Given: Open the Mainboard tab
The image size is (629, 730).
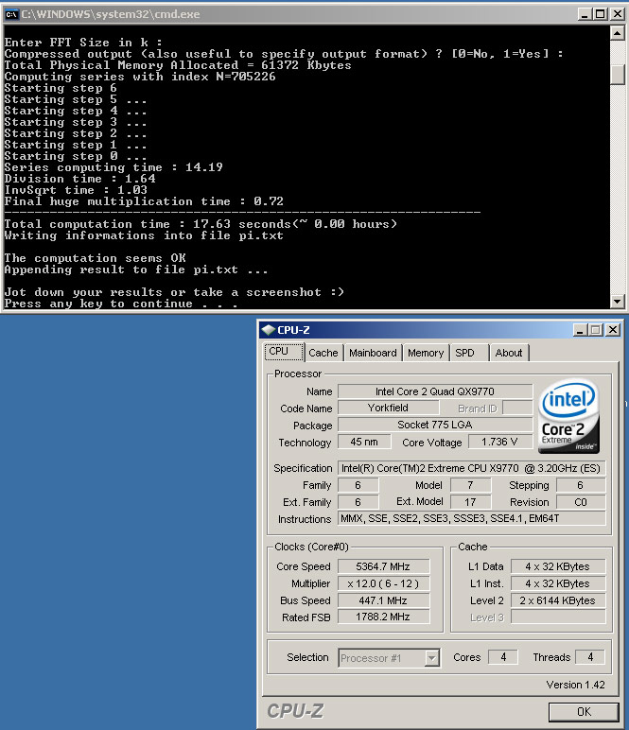Looking at the screenshot, I should (373, 353).
